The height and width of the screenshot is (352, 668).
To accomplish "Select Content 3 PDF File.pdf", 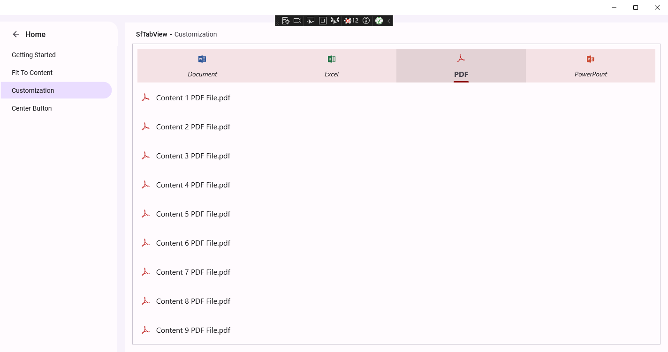I will (193, 156).
